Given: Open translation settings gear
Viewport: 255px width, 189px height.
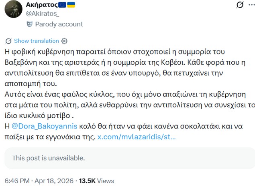Looking at the screenshot, I should pos(65,41).
